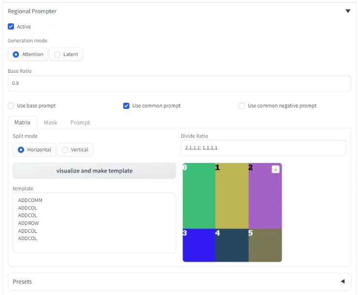The height and width of the screenshot is (295, 358).
Task: Download the region visualization image
Action: (275, 169)
